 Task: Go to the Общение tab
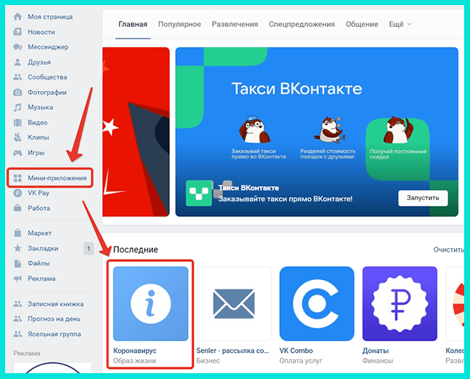(x=362, y=24)
